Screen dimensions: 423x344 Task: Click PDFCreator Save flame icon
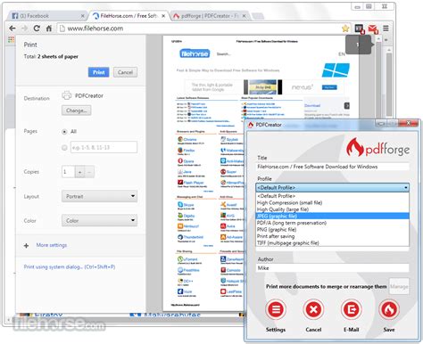(389, 309)
